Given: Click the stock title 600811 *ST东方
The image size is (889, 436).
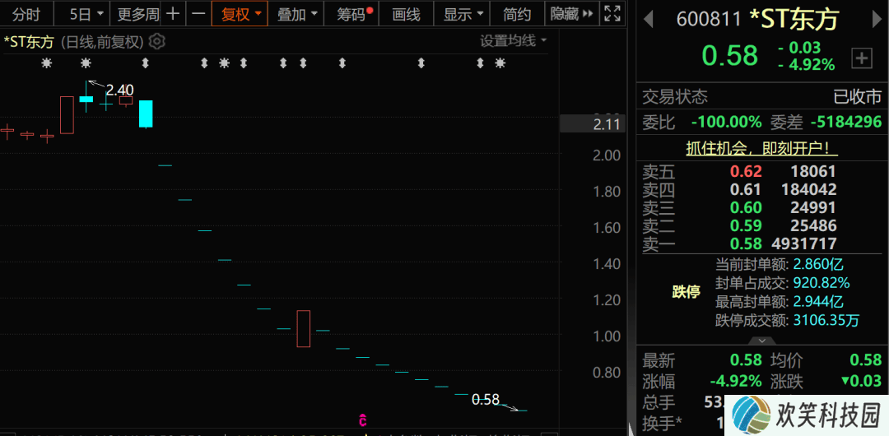Looking at the screenshot, I should [x=757, y=20].
